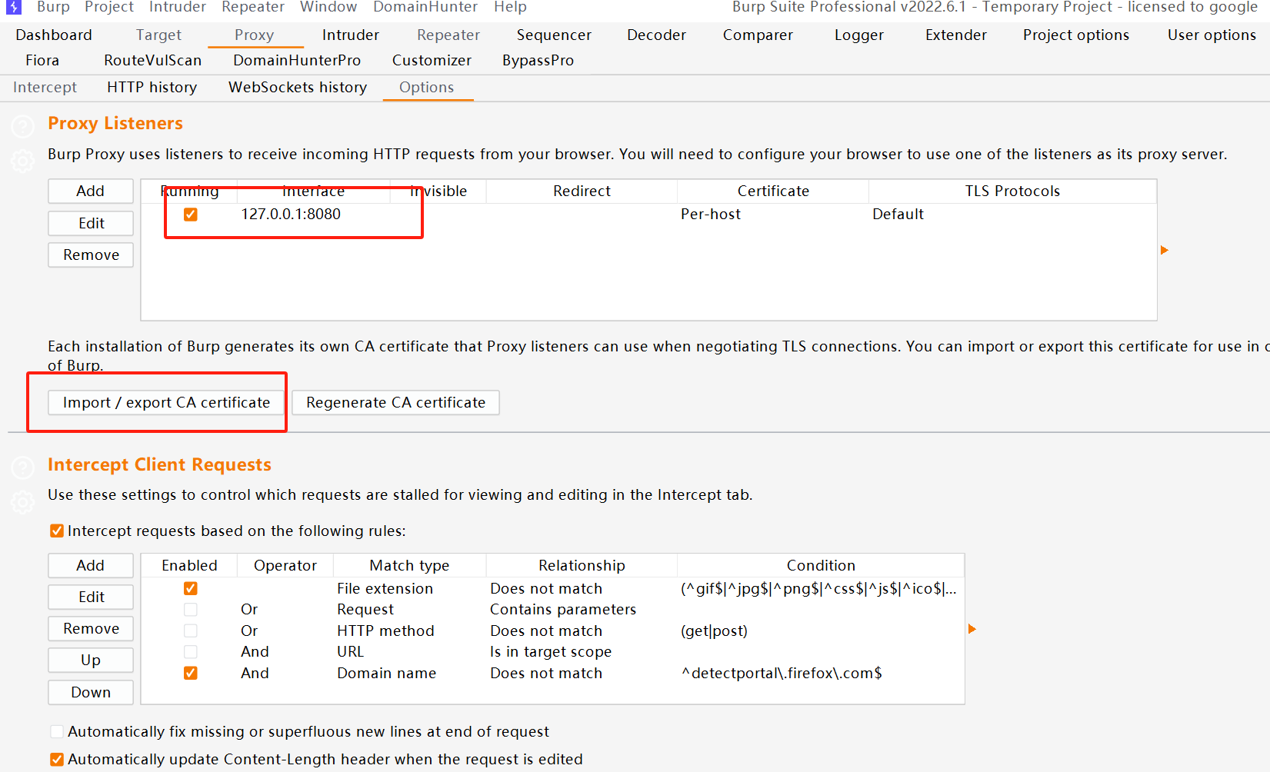Expand listeners table with orange arrow
Image resolution: width=1270 pixels, height=772 pixels.
pyautogui.click(x=1165, y=250)
